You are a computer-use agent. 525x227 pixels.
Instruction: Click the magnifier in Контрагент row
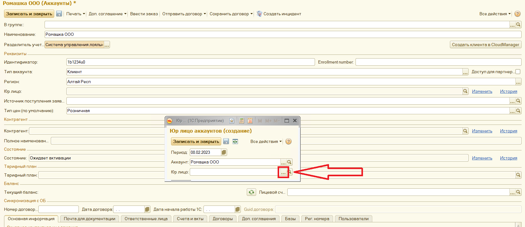point(465,131)
